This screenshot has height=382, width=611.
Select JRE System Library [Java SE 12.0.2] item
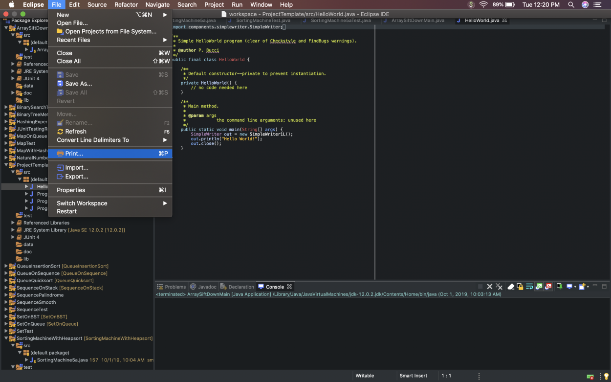73,230
